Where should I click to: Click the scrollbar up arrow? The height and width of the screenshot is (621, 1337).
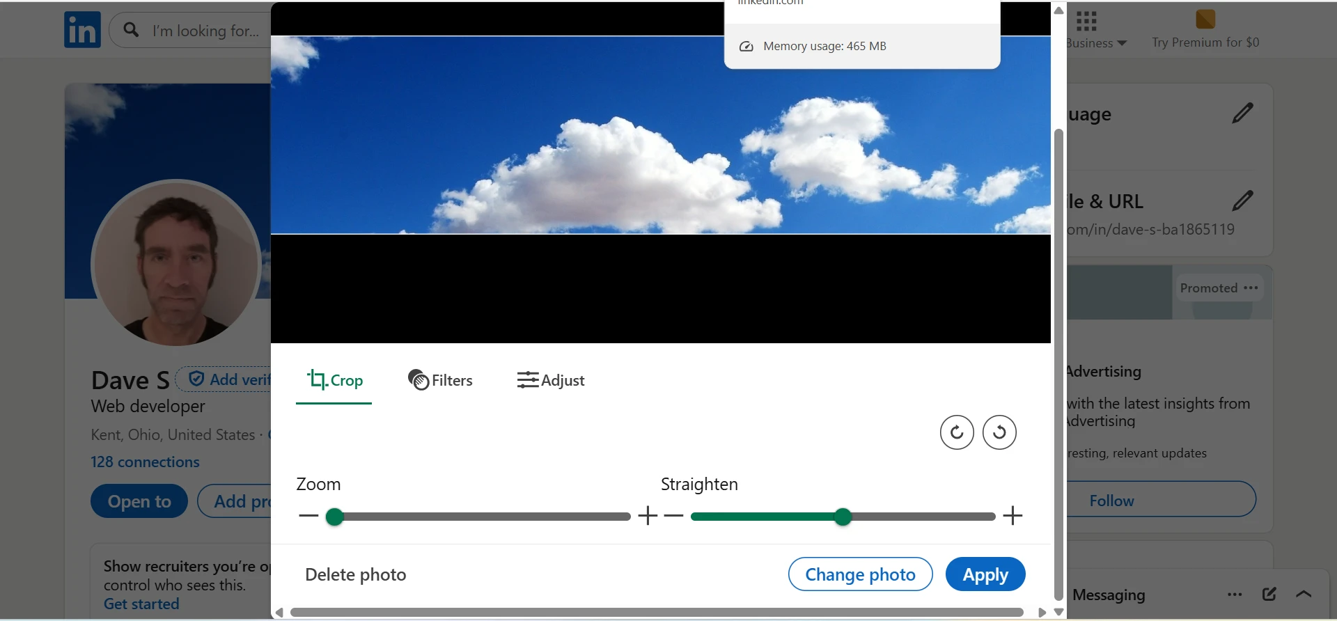coord(1058,10)
